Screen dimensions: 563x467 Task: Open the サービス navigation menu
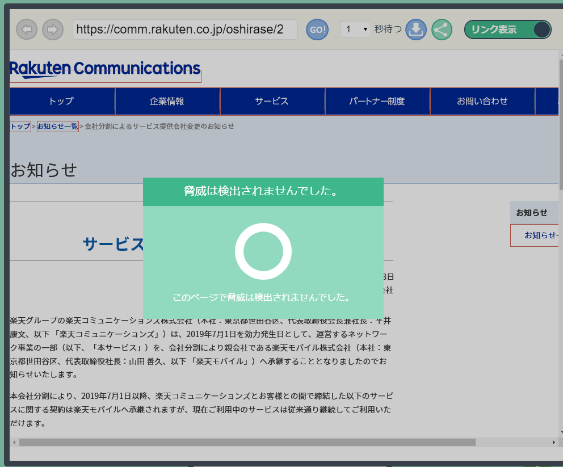coord(272,102)
